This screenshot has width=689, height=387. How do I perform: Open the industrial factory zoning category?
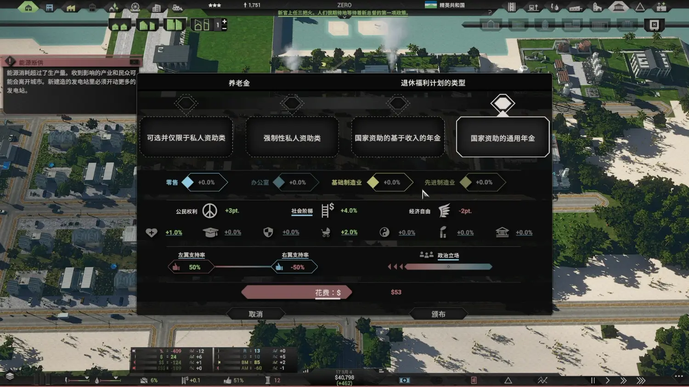point(71,8)
